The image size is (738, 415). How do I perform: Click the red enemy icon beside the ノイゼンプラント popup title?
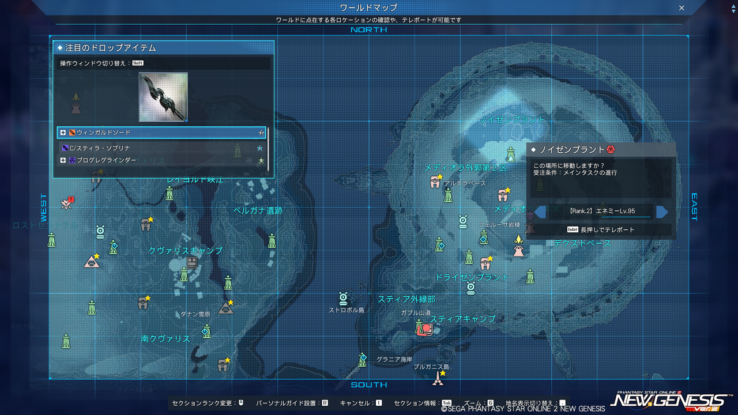click(x=611, y=150)
